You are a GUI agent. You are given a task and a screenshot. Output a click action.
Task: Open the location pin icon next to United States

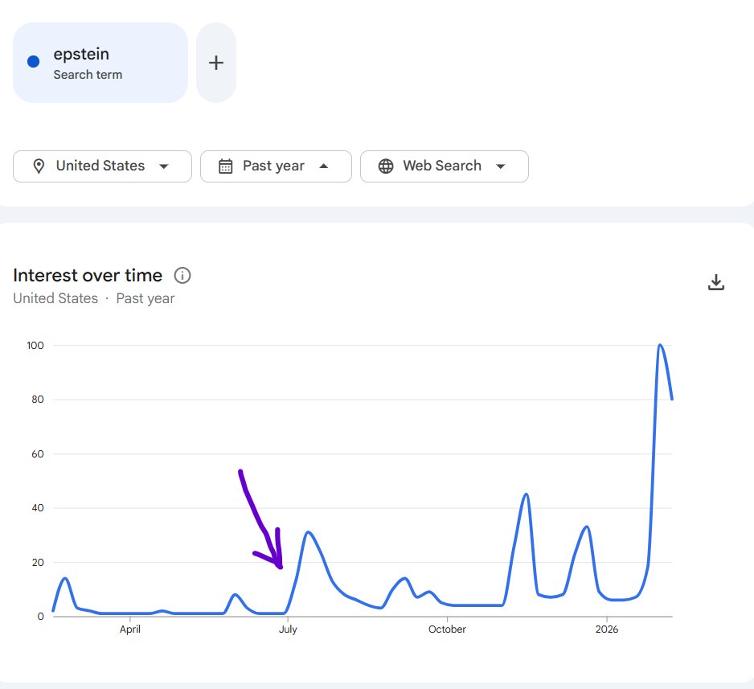39,166
